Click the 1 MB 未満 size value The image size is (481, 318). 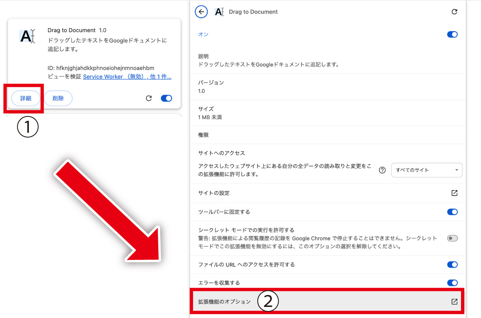(x=210, y=117)
